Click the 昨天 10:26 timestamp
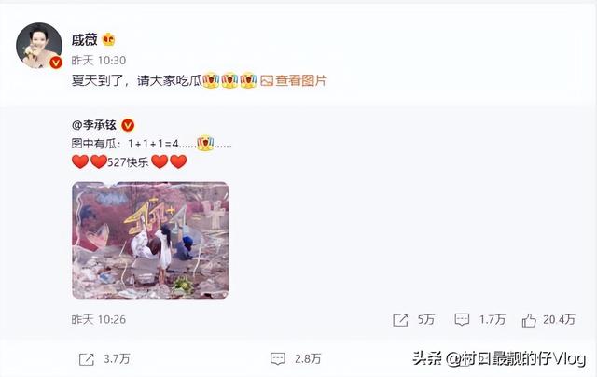597x377 pixels. coord(99,320)
